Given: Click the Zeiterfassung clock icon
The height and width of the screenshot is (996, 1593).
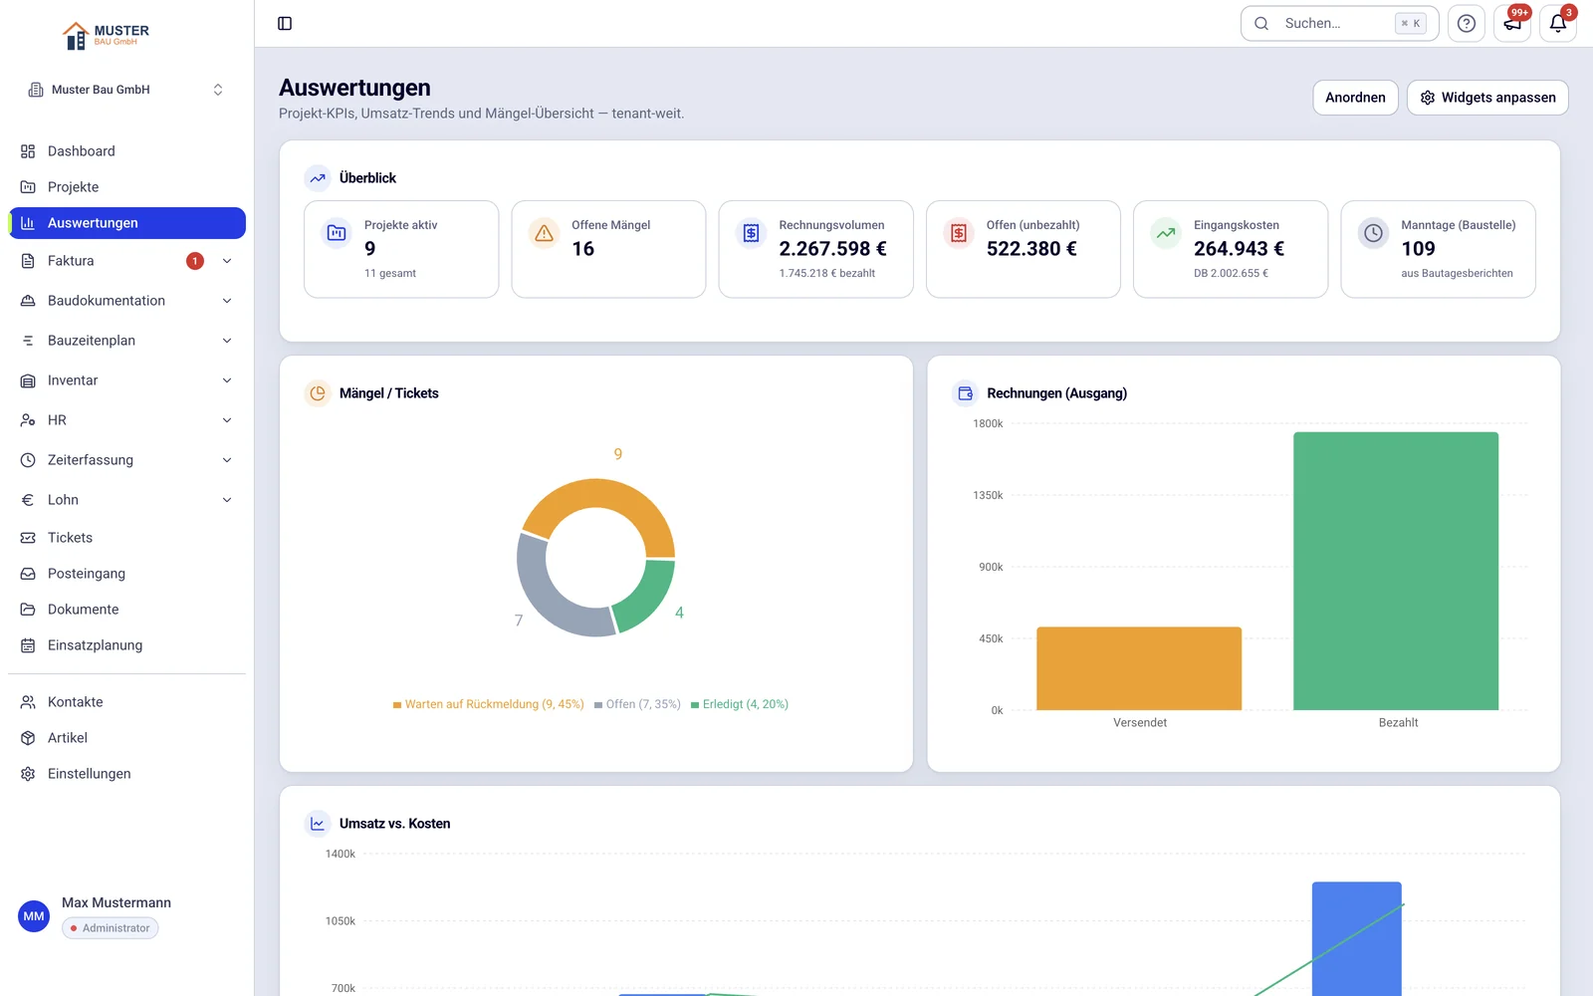Looking at the screenshot, I should (28, 460).
